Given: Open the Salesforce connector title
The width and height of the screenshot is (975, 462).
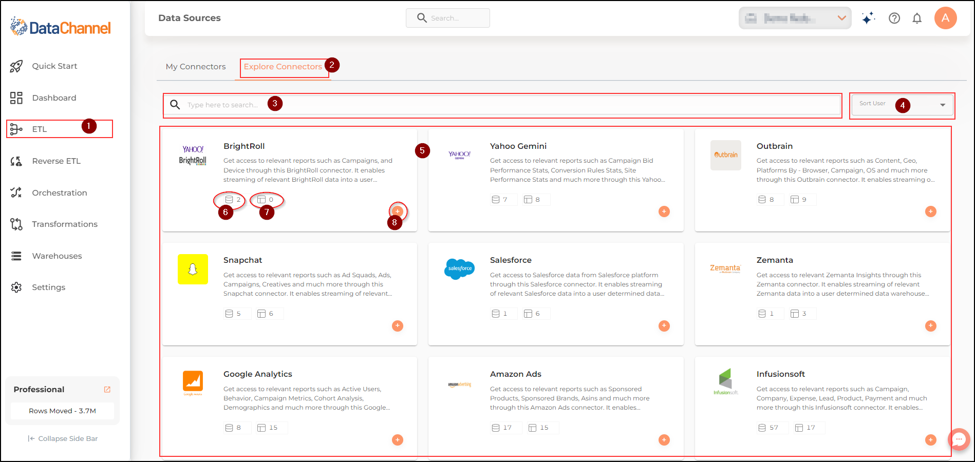Looking at the screenshot, I should [511, 260].
